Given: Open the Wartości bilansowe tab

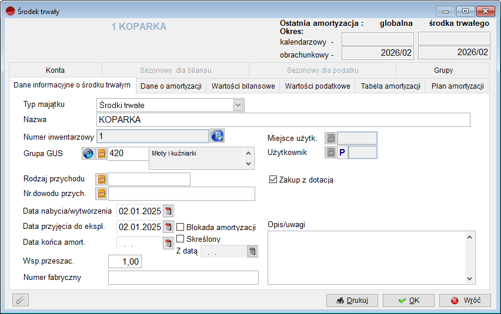Looking at the screenshot, I should 243,86.
